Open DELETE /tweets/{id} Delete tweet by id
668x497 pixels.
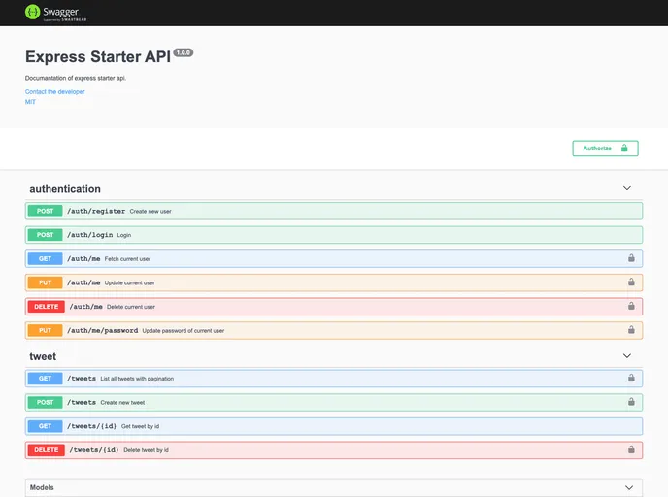334,449
